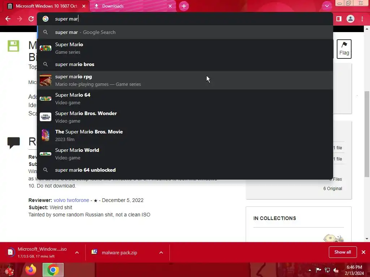The height and width of the screenshot is (277, 370).
Task: Select the 'super mario rpg' suggestion
Action: pos(185,80)
